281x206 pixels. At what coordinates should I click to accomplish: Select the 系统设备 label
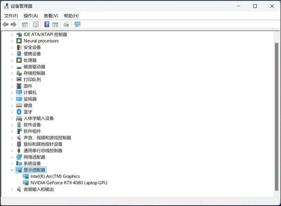click(x=32, y=163)
